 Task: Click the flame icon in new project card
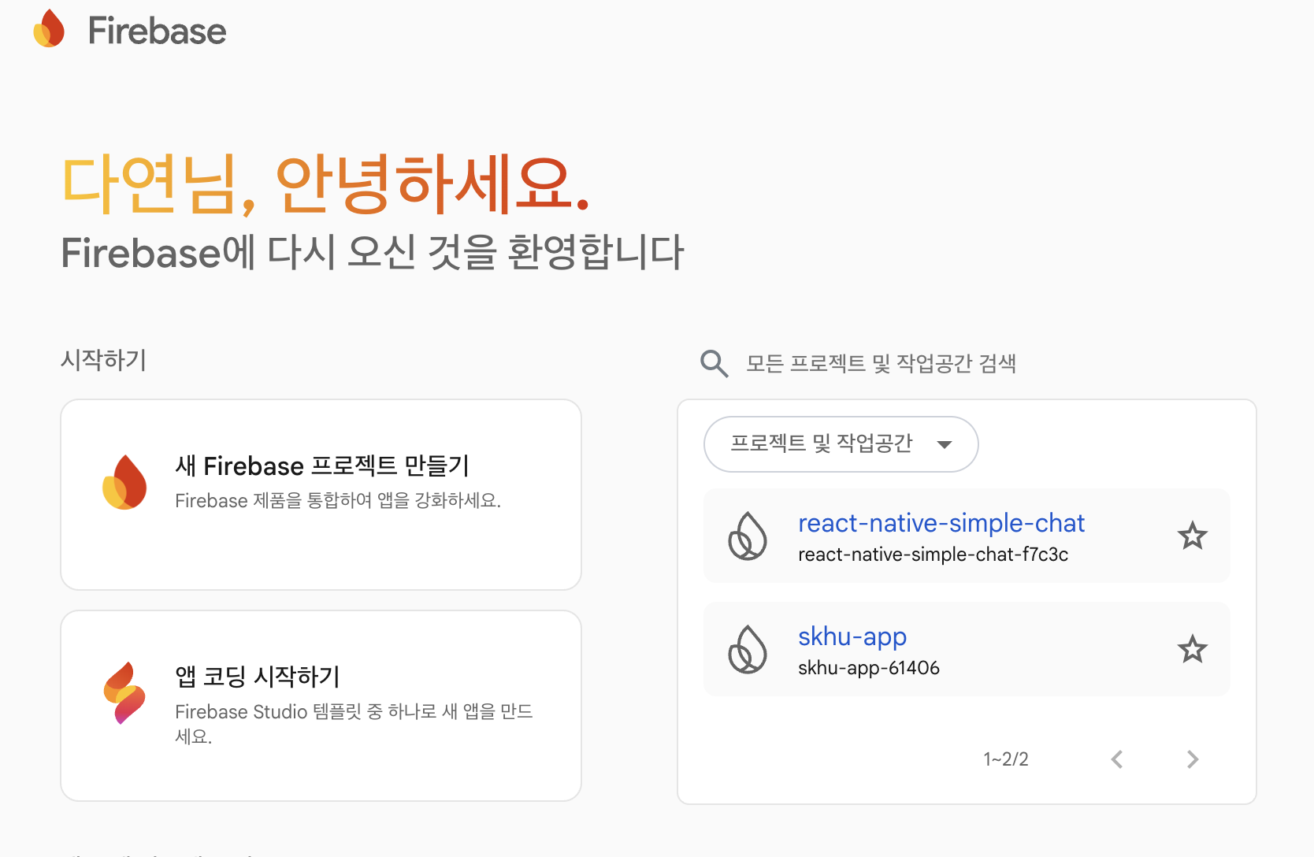124,482
